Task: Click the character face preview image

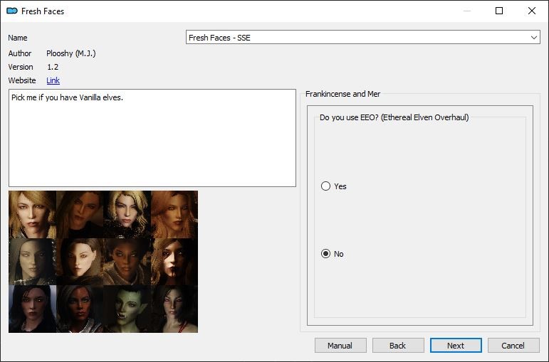Action: coord(103,262)
